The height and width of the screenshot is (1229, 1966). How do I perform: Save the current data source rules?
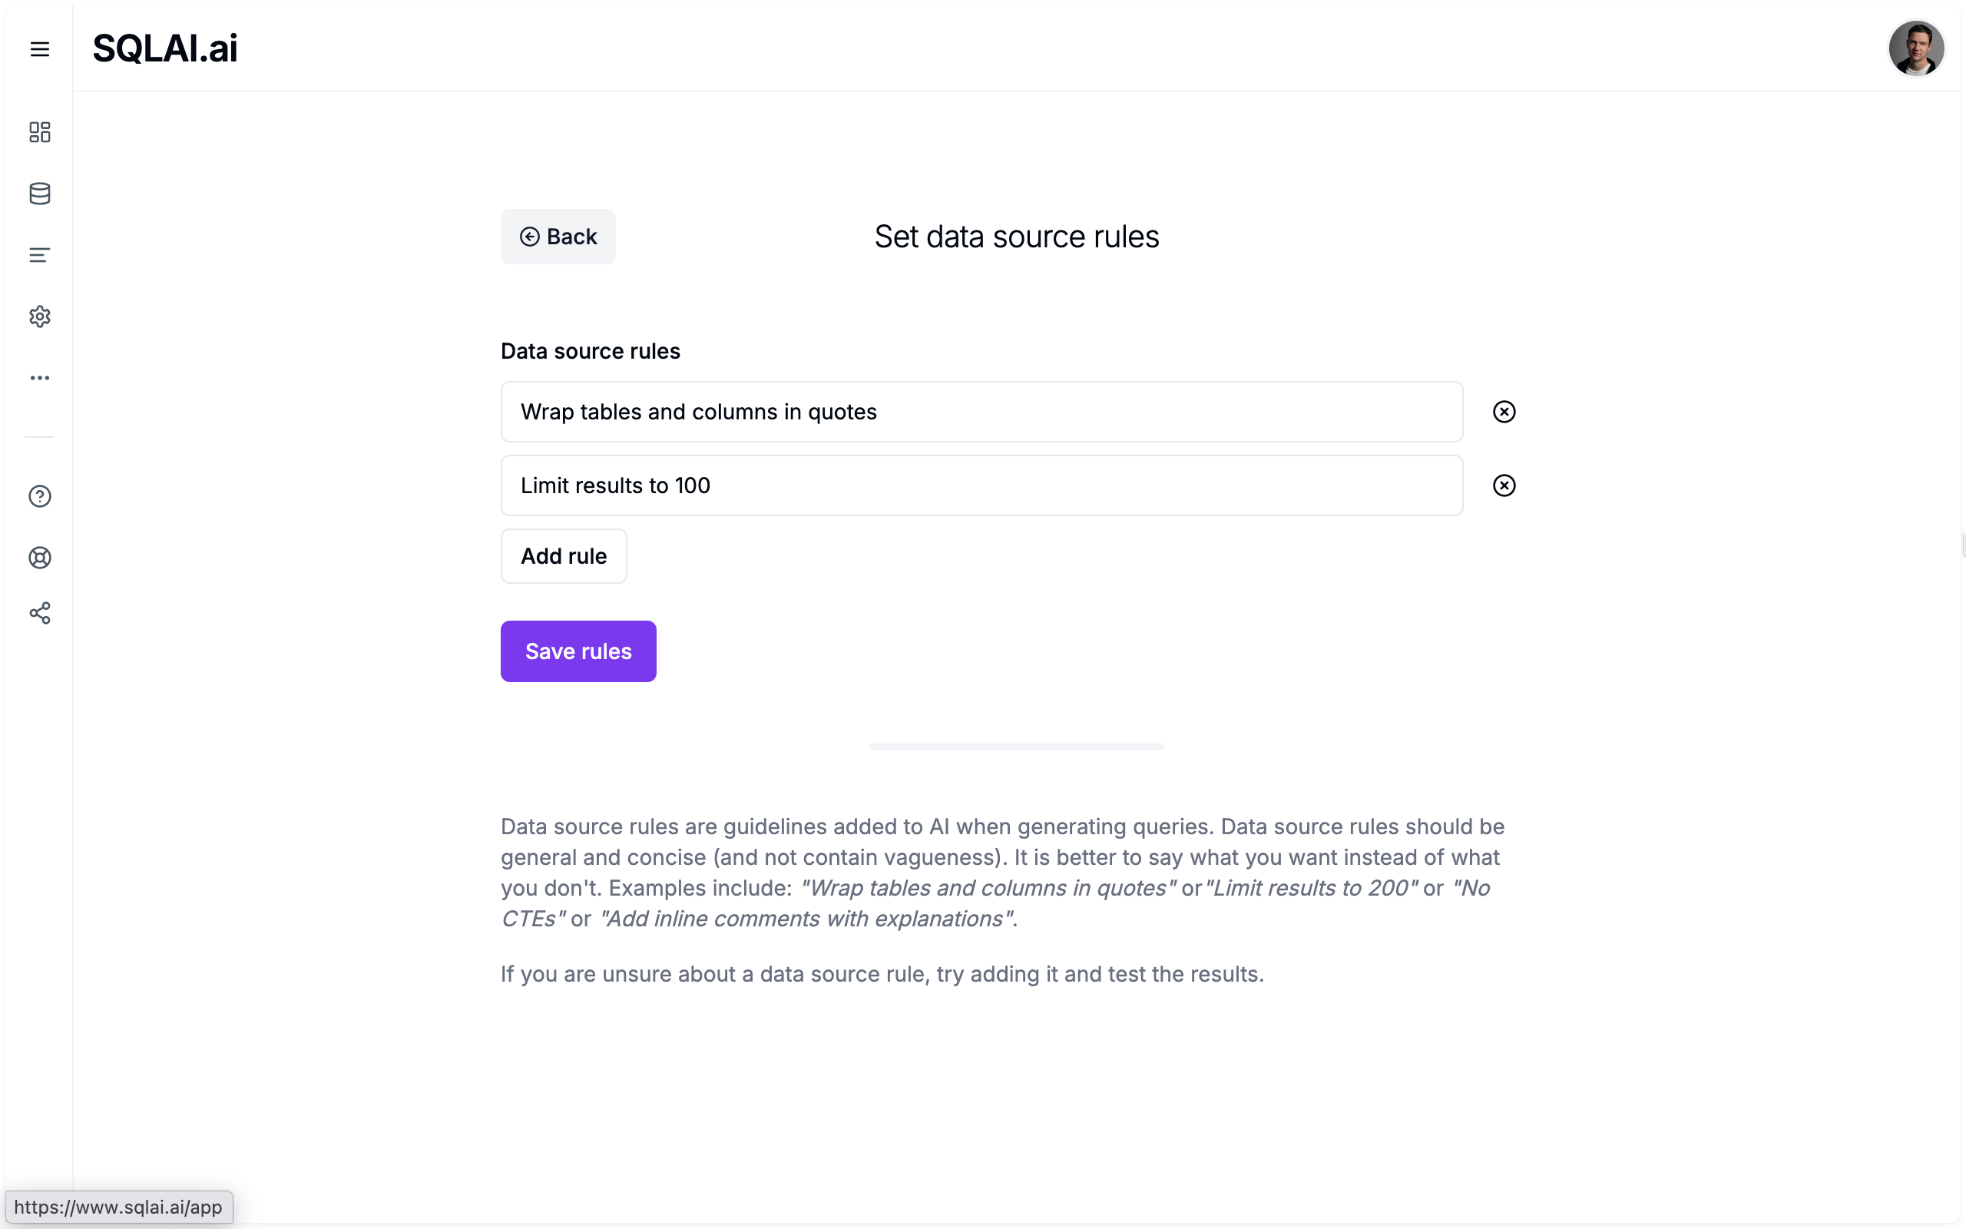(579, 651)
